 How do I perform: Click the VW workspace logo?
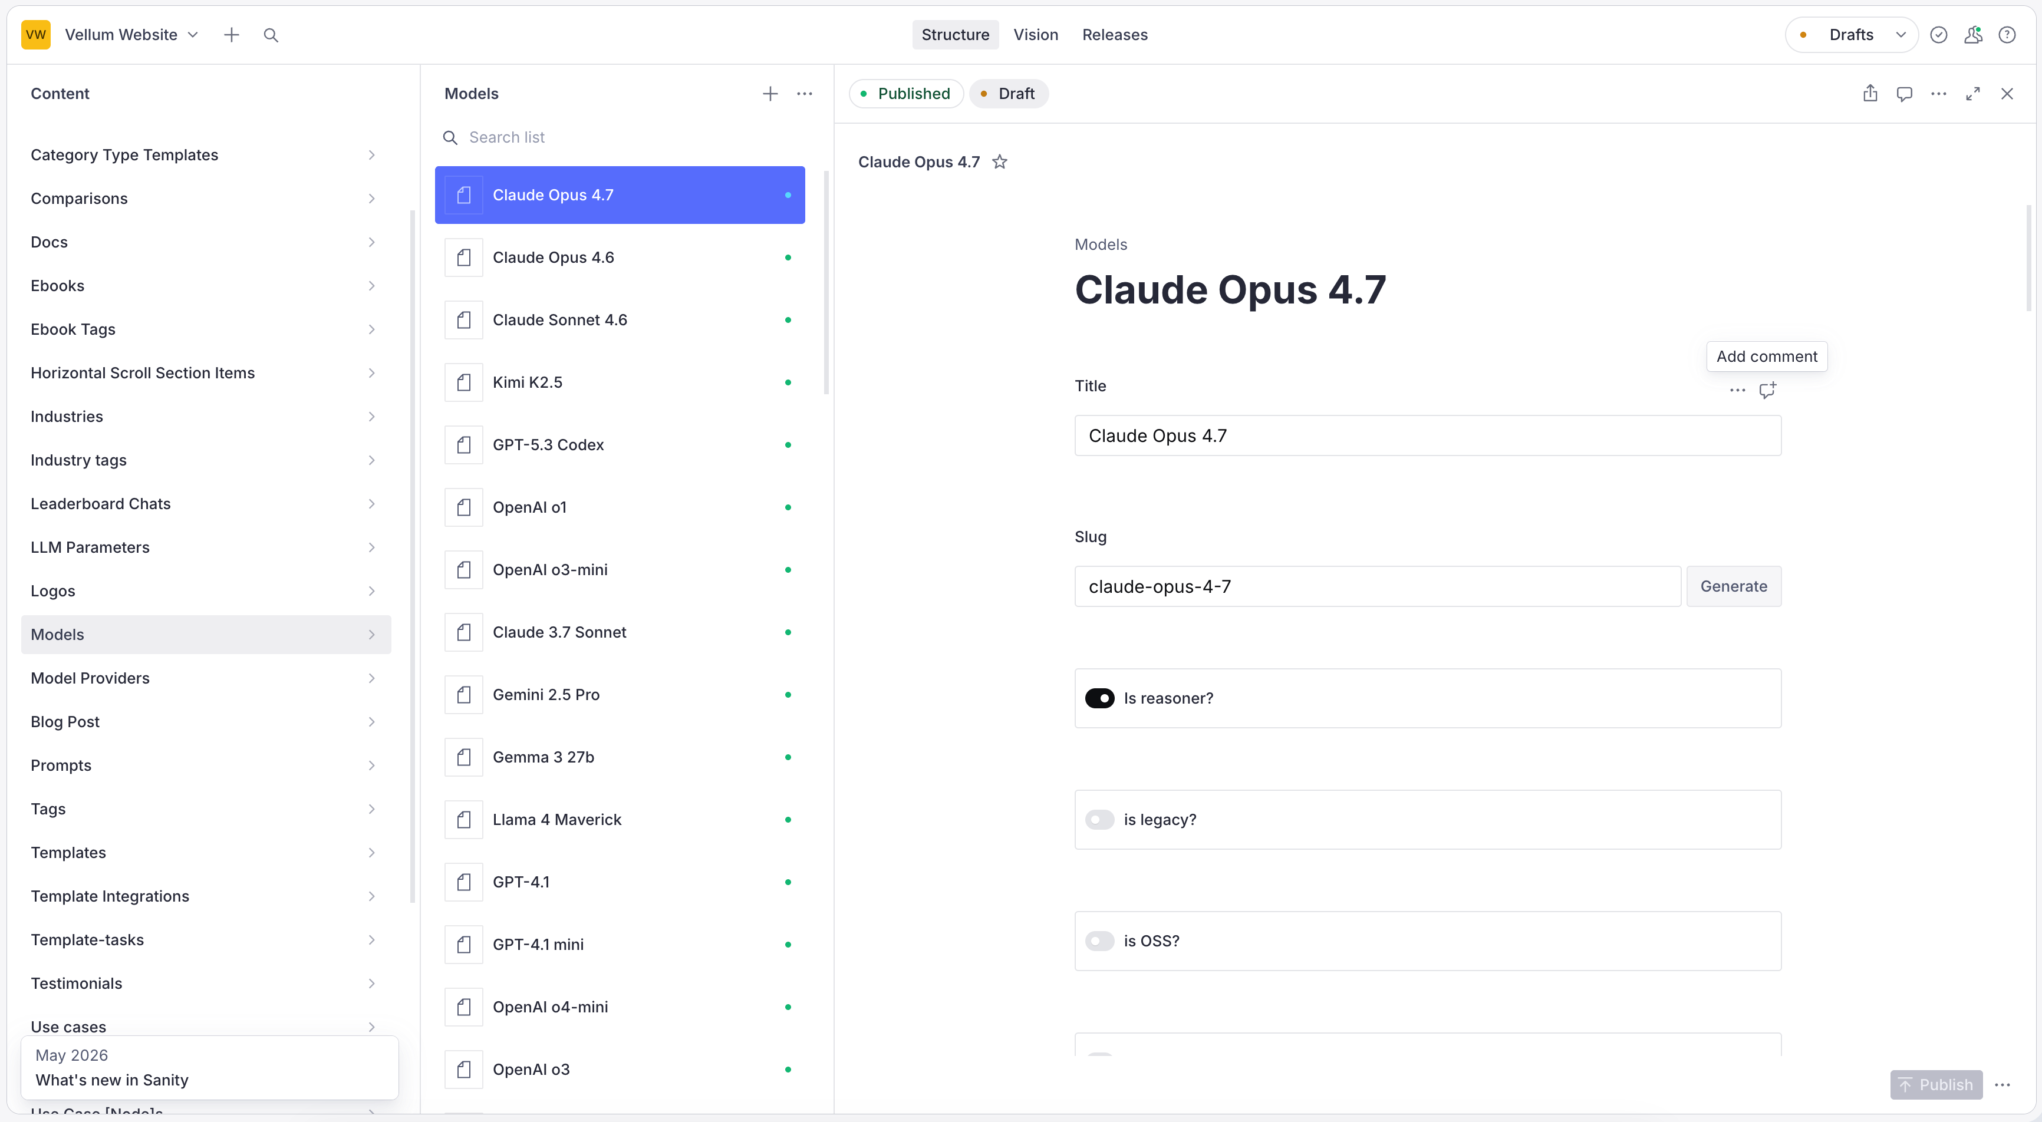click(36, 35)
